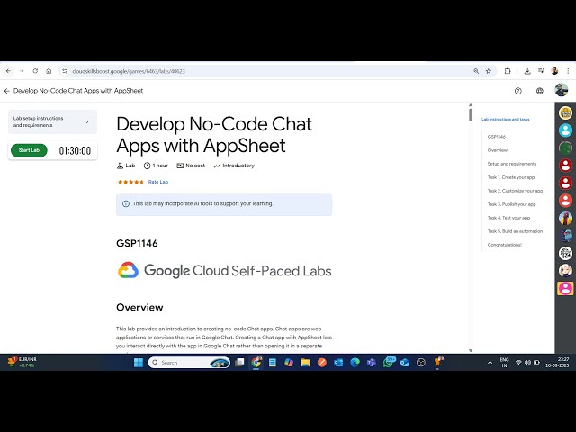Click the page scrollbar thumb

(471, 115)
